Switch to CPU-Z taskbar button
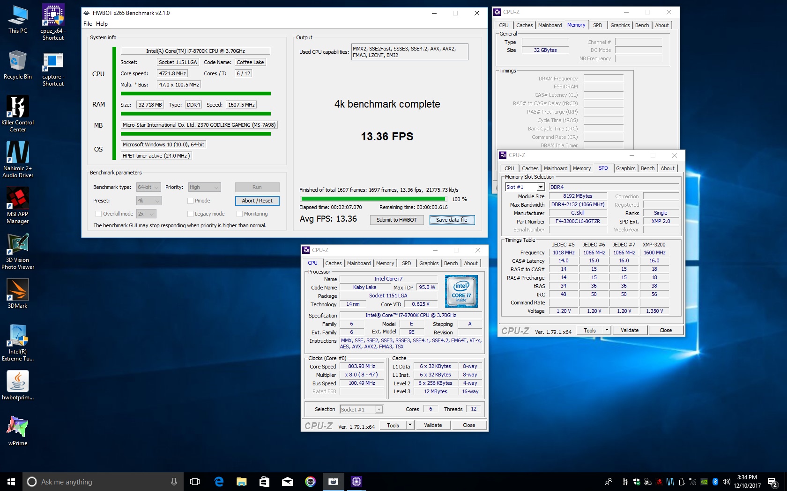 coord(356,482)
